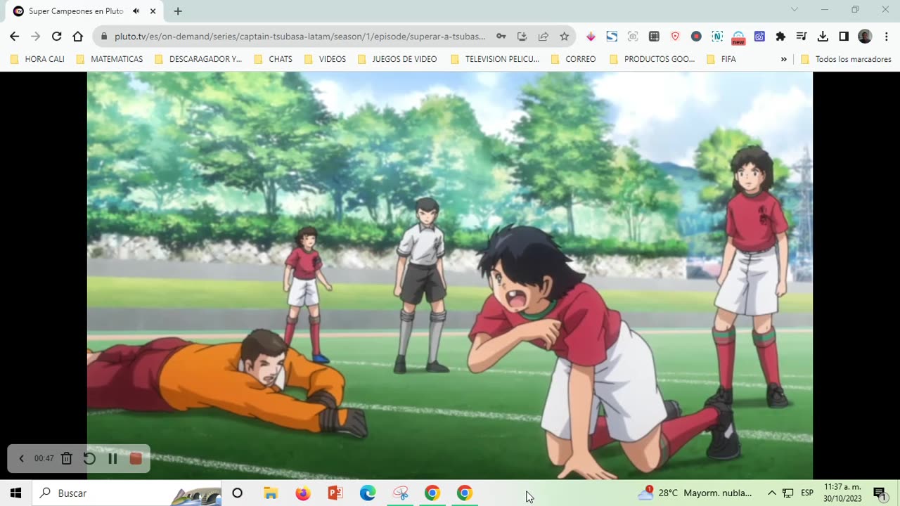Open File Explorer from taskbar
The height and width of the screenshot is (506, 900).
click(271, 493)
